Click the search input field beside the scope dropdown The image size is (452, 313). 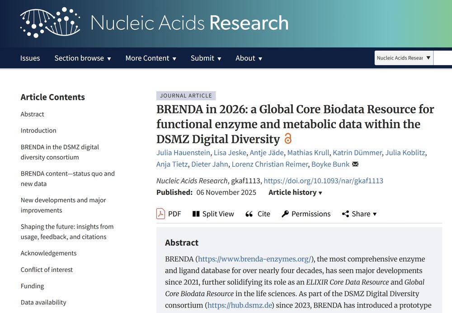click(443, 58)
